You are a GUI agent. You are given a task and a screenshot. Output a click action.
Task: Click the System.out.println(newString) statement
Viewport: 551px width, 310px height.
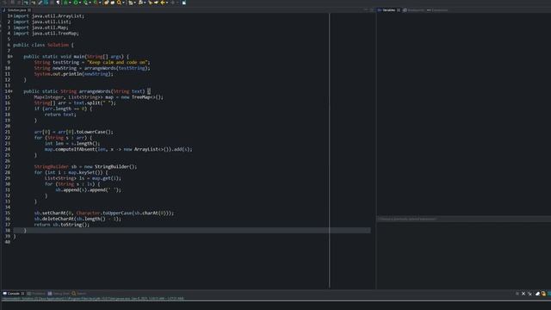coord(74,74)
